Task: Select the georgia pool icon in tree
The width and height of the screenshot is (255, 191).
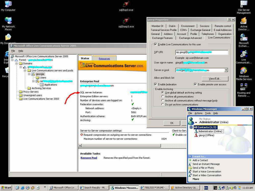Action: pos(33,74)
